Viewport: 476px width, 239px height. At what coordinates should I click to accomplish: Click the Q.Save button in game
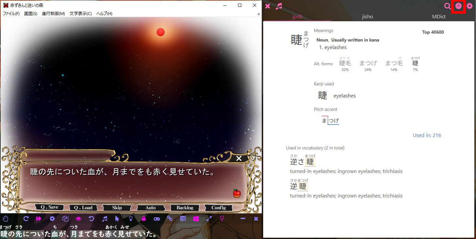coord(50,207)
